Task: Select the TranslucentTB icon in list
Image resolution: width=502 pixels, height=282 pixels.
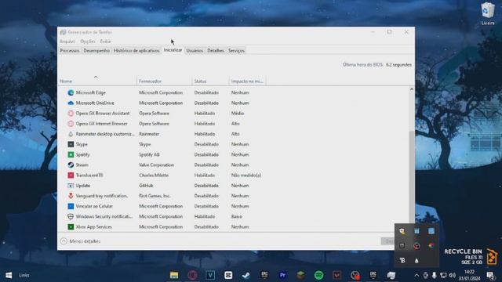Action: tap(71, 175)
